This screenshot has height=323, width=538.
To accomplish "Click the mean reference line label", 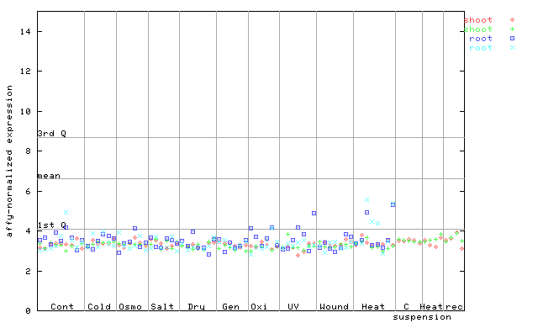I will (x=49, y=176).
